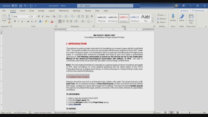The width and height of the screenshot is (208, 117).
Task: Center align the text
Action: coord(64,21)
